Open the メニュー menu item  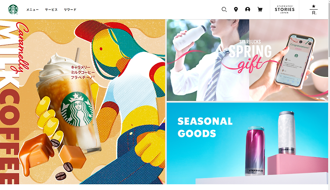pyautogui.click(x=33, y=10)
